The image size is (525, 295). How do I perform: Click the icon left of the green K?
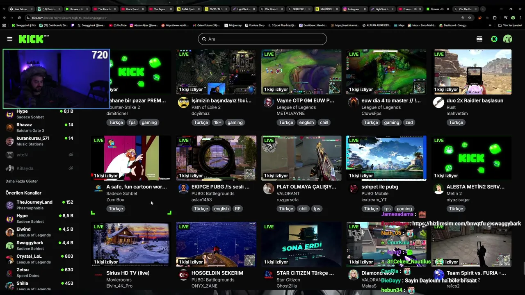coord(479,39)
